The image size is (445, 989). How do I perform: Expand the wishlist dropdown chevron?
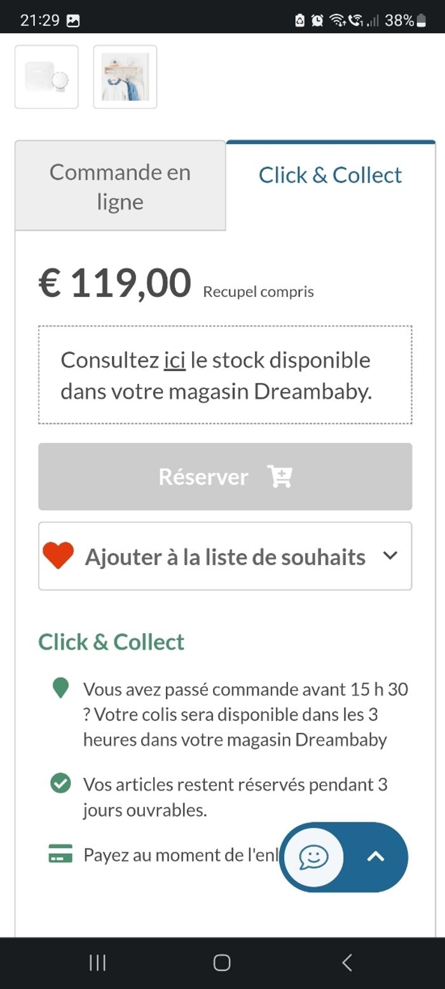[390, 556]
